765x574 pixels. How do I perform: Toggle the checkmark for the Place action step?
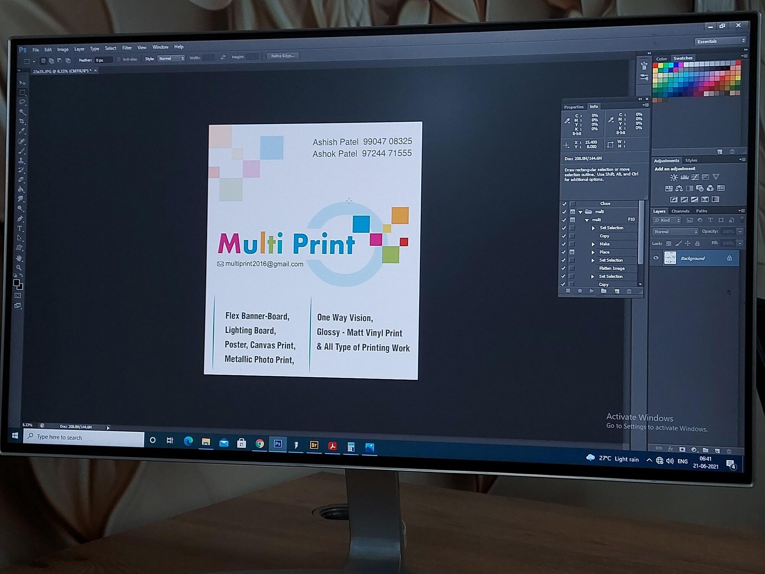(x=563, y=252)
